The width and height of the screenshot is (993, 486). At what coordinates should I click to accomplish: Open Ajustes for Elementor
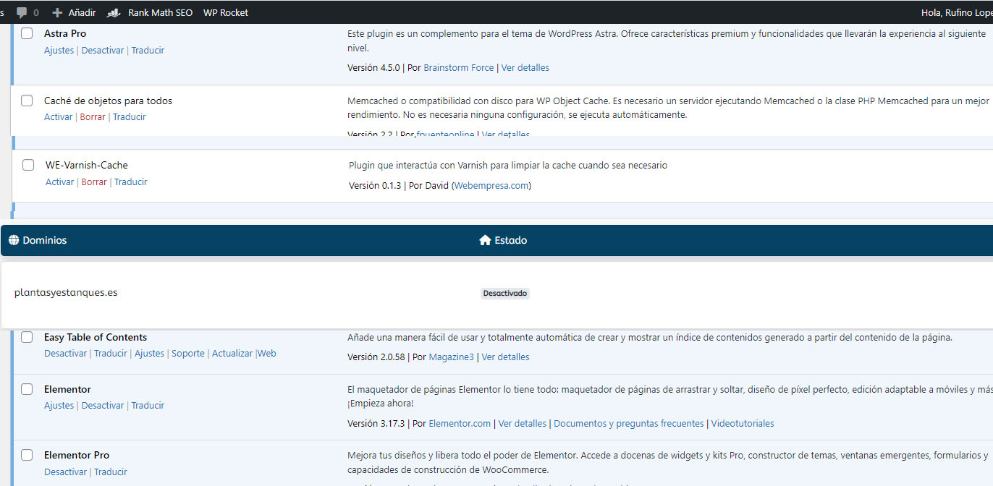[59, 406]
